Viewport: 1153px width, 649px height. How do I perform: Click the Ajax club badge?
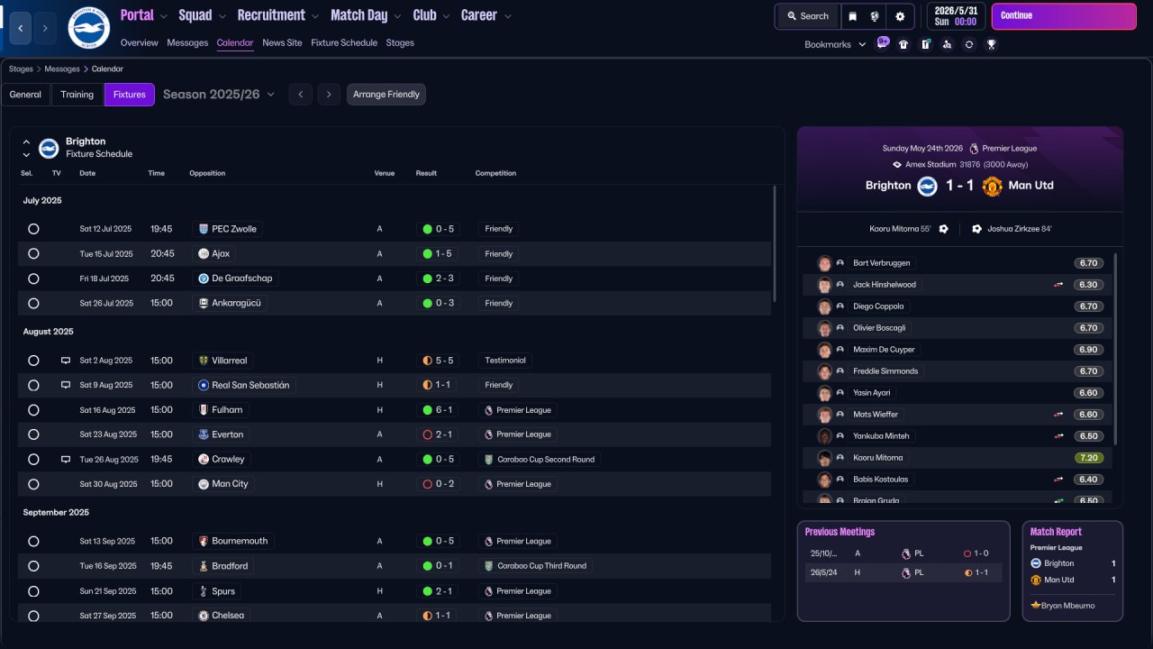coord(204,254)
